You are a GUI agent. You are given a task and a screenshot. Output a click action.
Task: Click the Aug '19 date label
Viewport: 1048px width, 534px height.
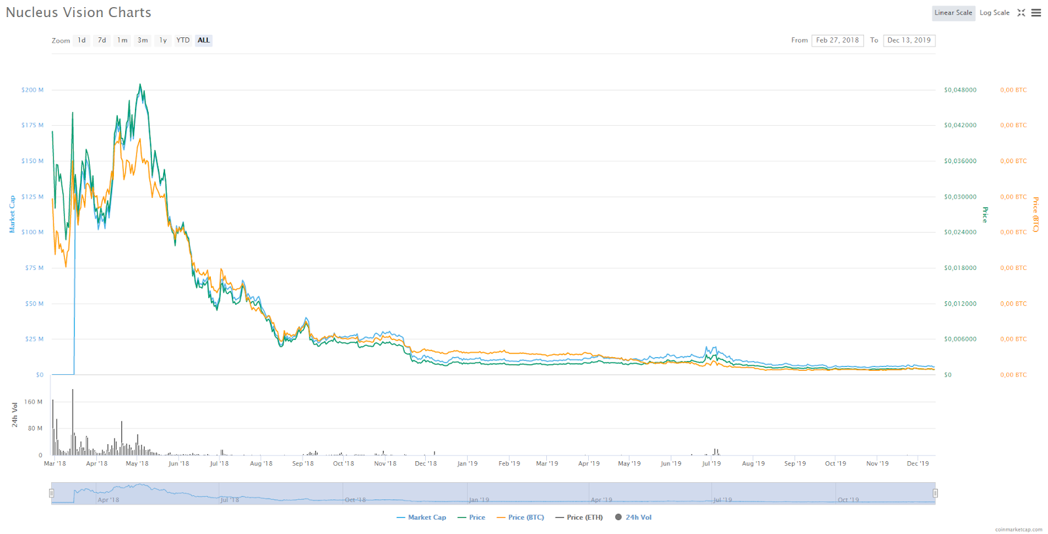click(754, 464)
